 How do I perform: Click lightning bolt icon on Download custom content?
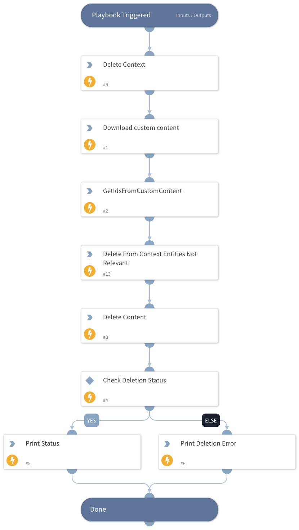point(90,145)
